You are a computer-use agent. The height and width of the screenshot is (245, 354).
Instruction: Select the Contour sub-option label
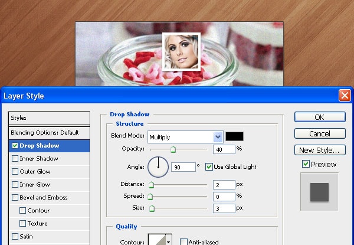point(38,210)
